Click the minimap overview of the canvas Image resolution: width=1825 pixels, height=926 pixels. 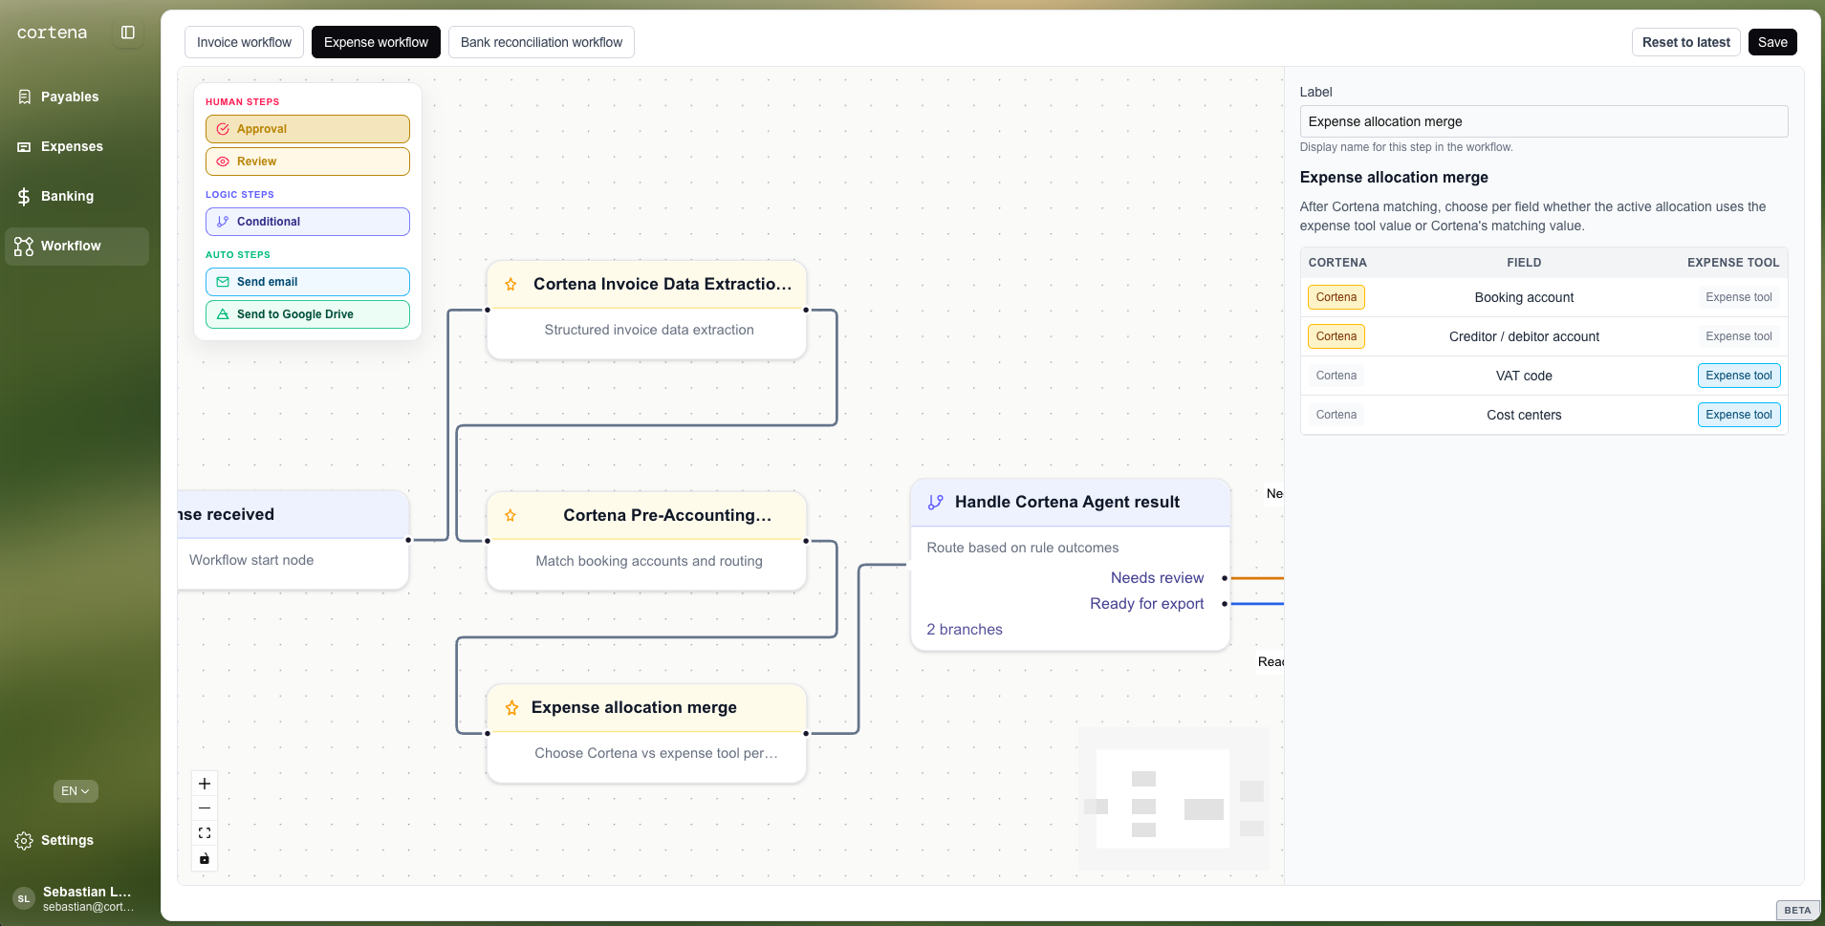(x=1174, y=799)
